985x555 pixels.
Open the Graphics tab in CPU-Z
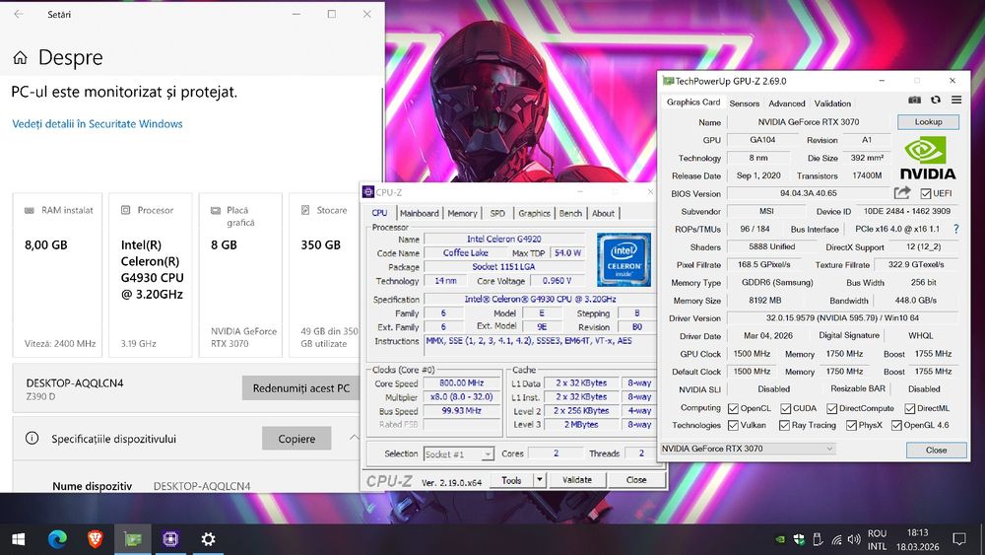click(534, 213)
